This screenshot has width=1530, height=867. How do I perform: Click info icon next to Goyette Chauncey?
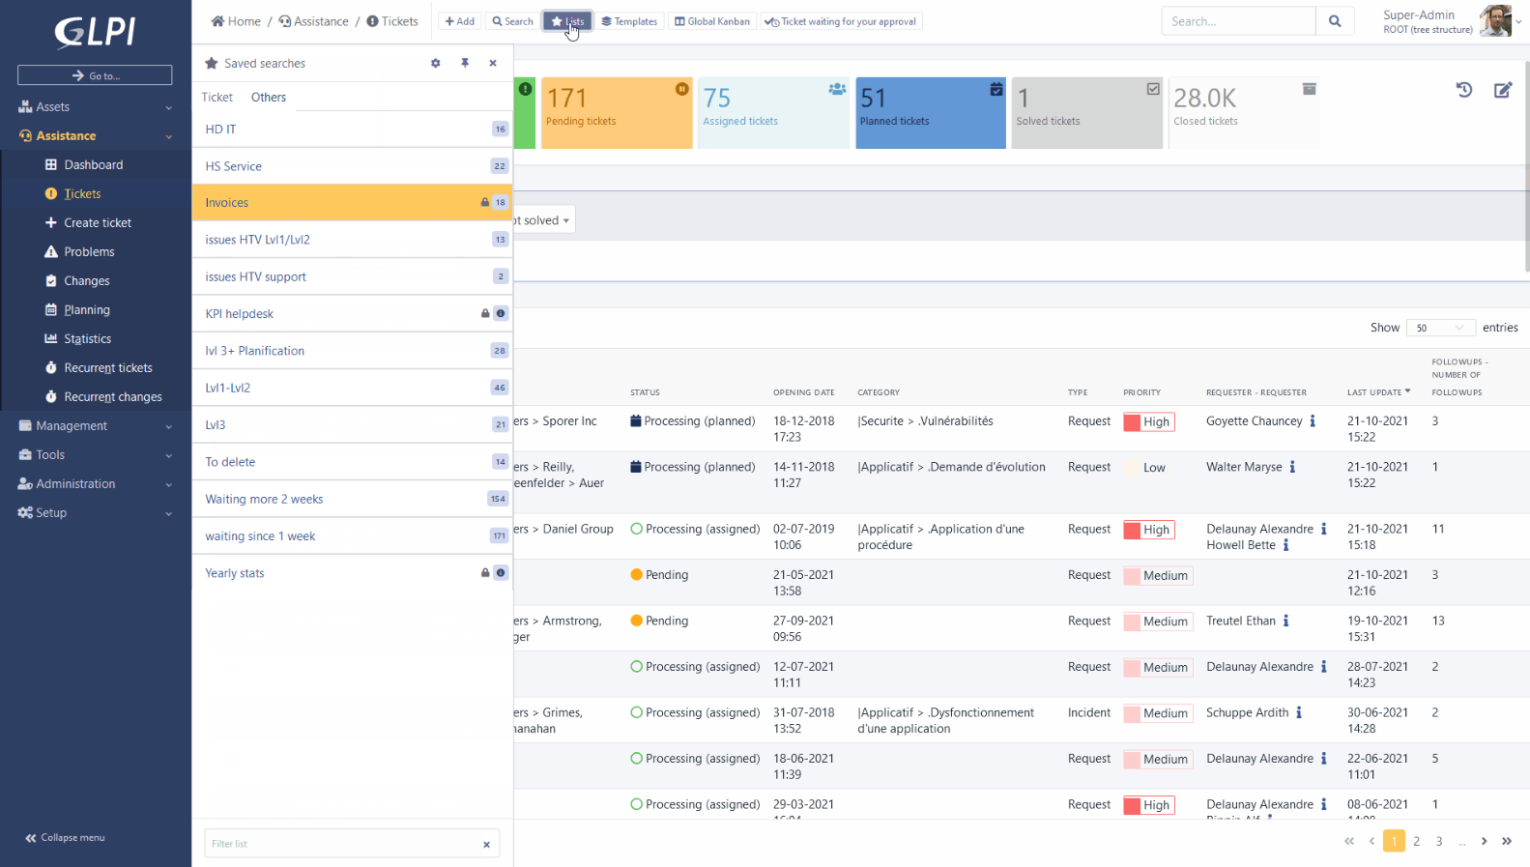(x=1313, y=421)
